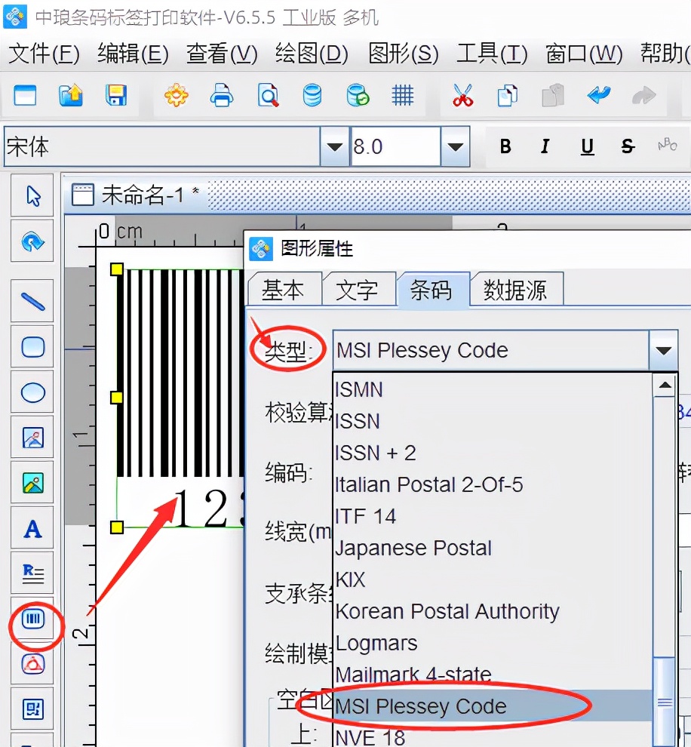
Task: Open the barcode 类型 dropdown
Action: tap(662, 350)
